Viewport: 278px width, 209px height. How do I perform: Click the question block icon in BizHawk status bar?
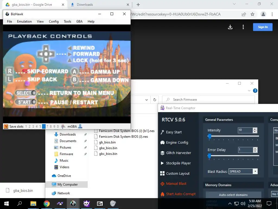pyautogui.click(x=6, y=127)
